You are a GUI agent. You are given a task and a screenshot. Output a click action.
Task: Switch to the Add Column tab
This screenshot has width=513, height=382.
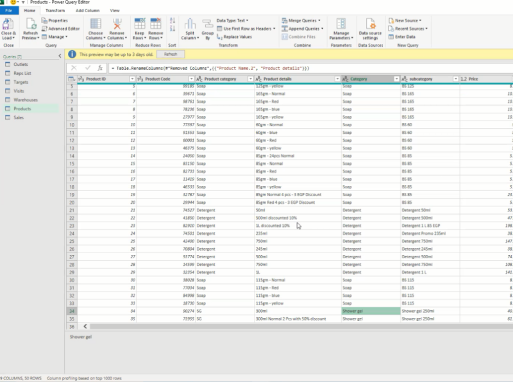pyautogui.click(x=87, y=10)
